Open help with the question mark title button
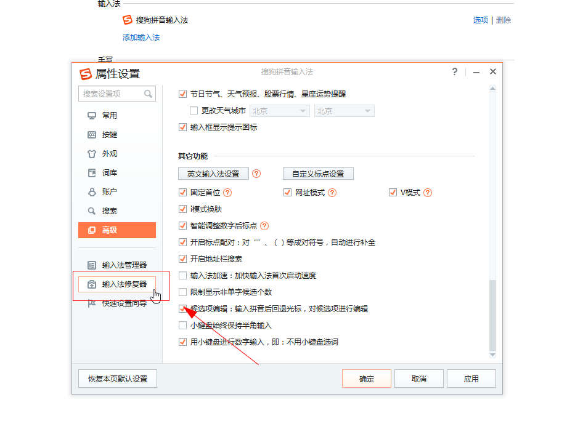 [x=455, y=71]
